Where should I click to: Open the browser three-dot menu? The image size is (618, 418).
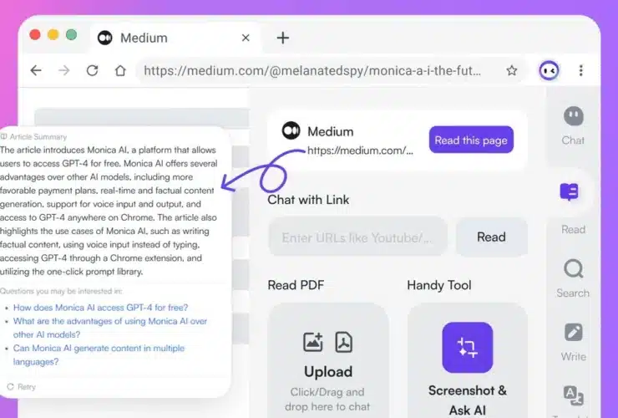pyautogui.click(x=580, y=71)
